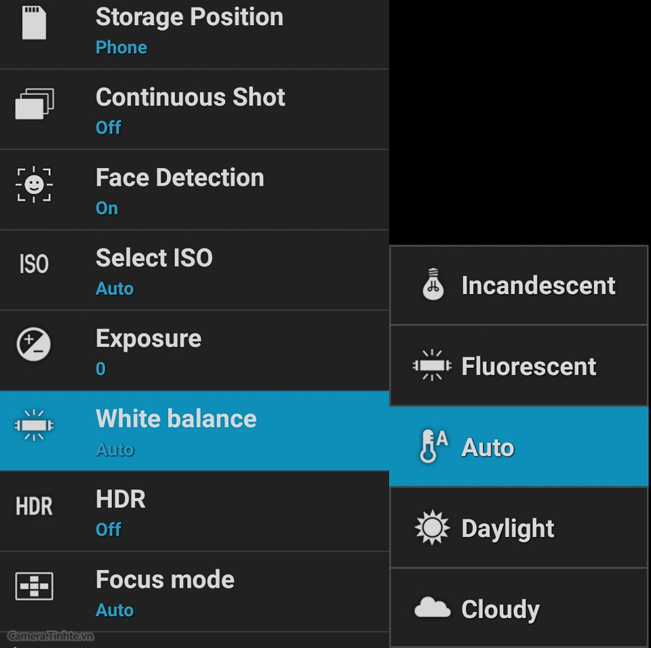Open the Focus mode options list
Viewport: 651px width, 648px height.
tap(195, 592)
